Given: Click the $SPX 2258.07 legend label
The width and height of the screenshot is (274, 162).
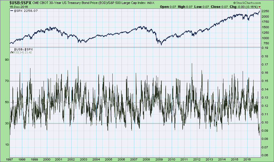Looking at the screenshot, I should click(x=26, y=11).
